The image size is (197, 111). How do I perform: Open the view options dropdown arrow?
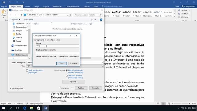(x=95, y=20)
